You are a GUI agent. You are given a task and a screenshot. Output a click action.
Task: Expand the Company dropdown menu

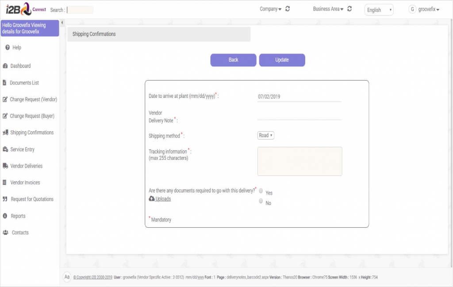[x=270, y=9]
